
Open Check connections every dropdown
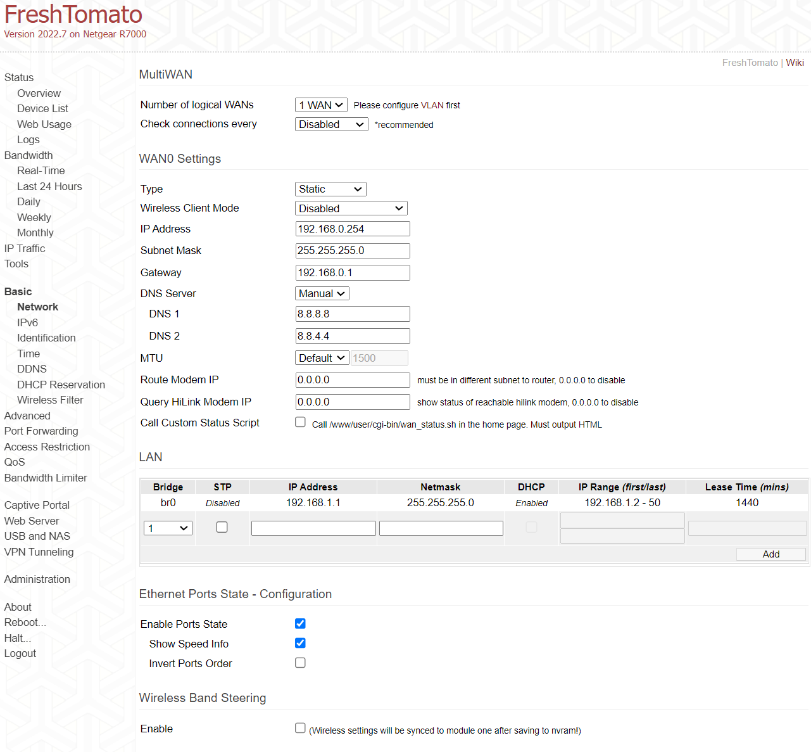pyautogui.click(x=332, y=124)
